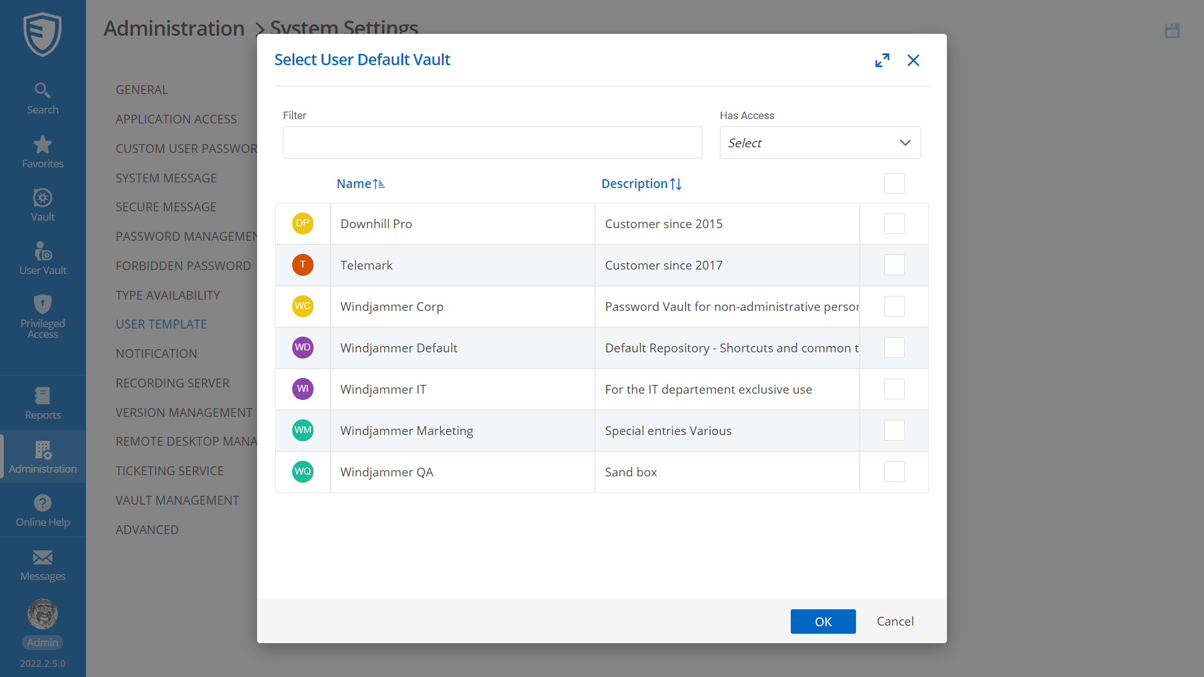Select User Template settings section
Screen dimensions: 1204x677
161,324
